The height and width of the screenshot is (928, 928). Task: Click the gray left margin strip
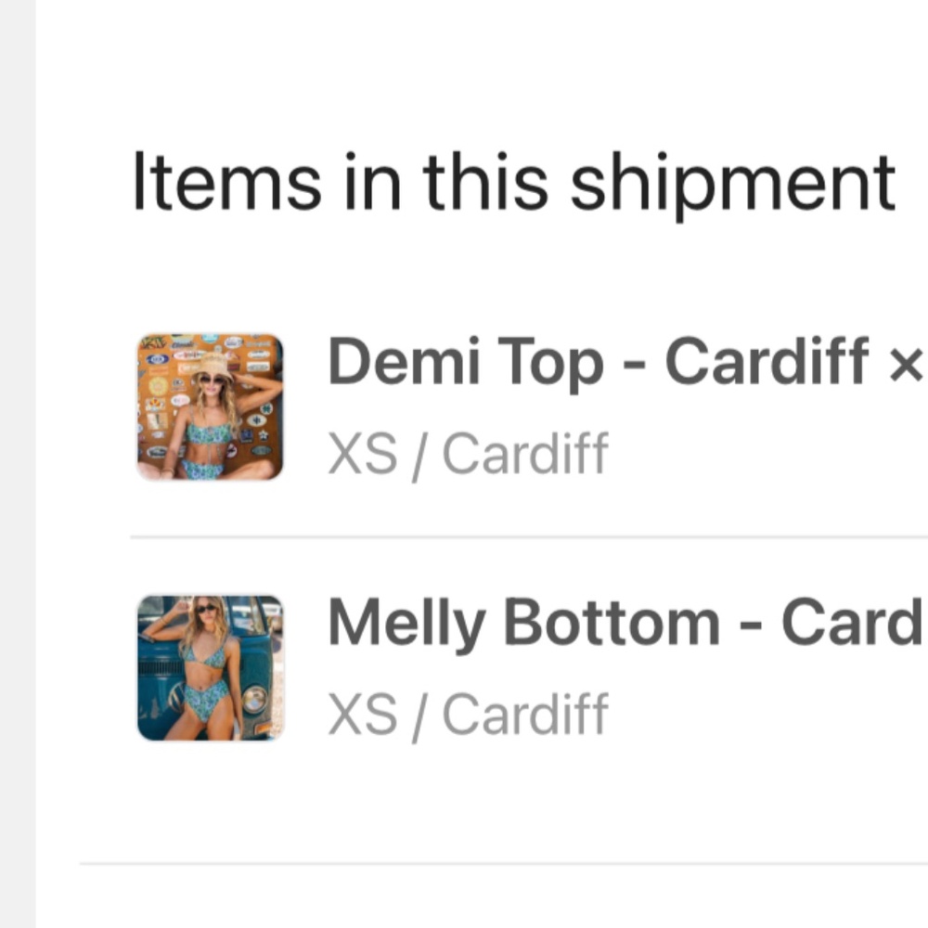(17, 464)
